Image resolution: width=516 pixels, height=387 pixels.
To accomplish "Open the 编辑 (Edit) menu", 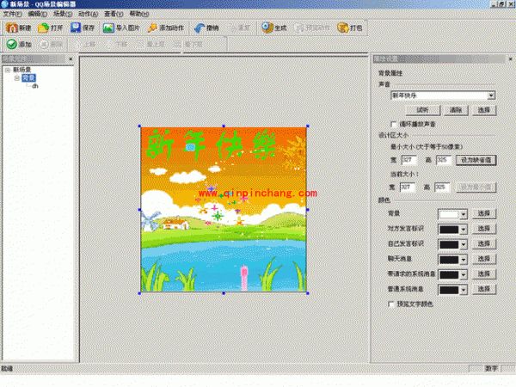I will [x=38, y=14].
